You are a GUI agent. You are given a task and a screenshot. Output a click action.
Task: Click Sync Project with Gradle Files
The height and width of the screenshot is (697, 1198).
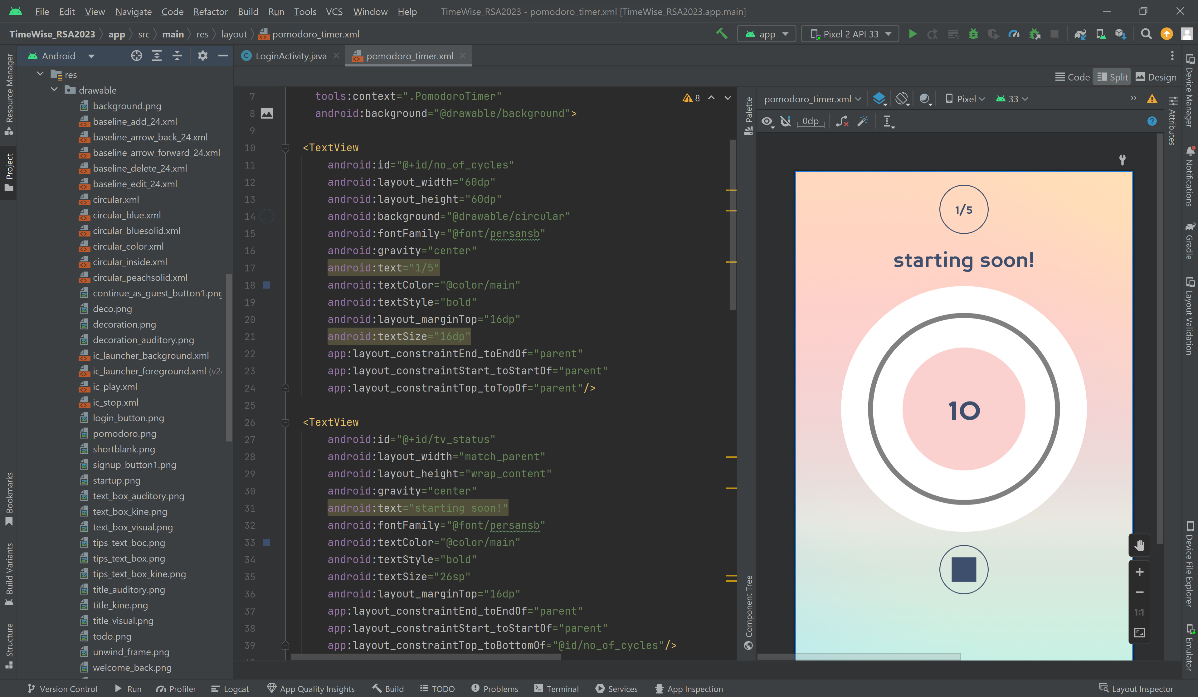click(1080, 34)
